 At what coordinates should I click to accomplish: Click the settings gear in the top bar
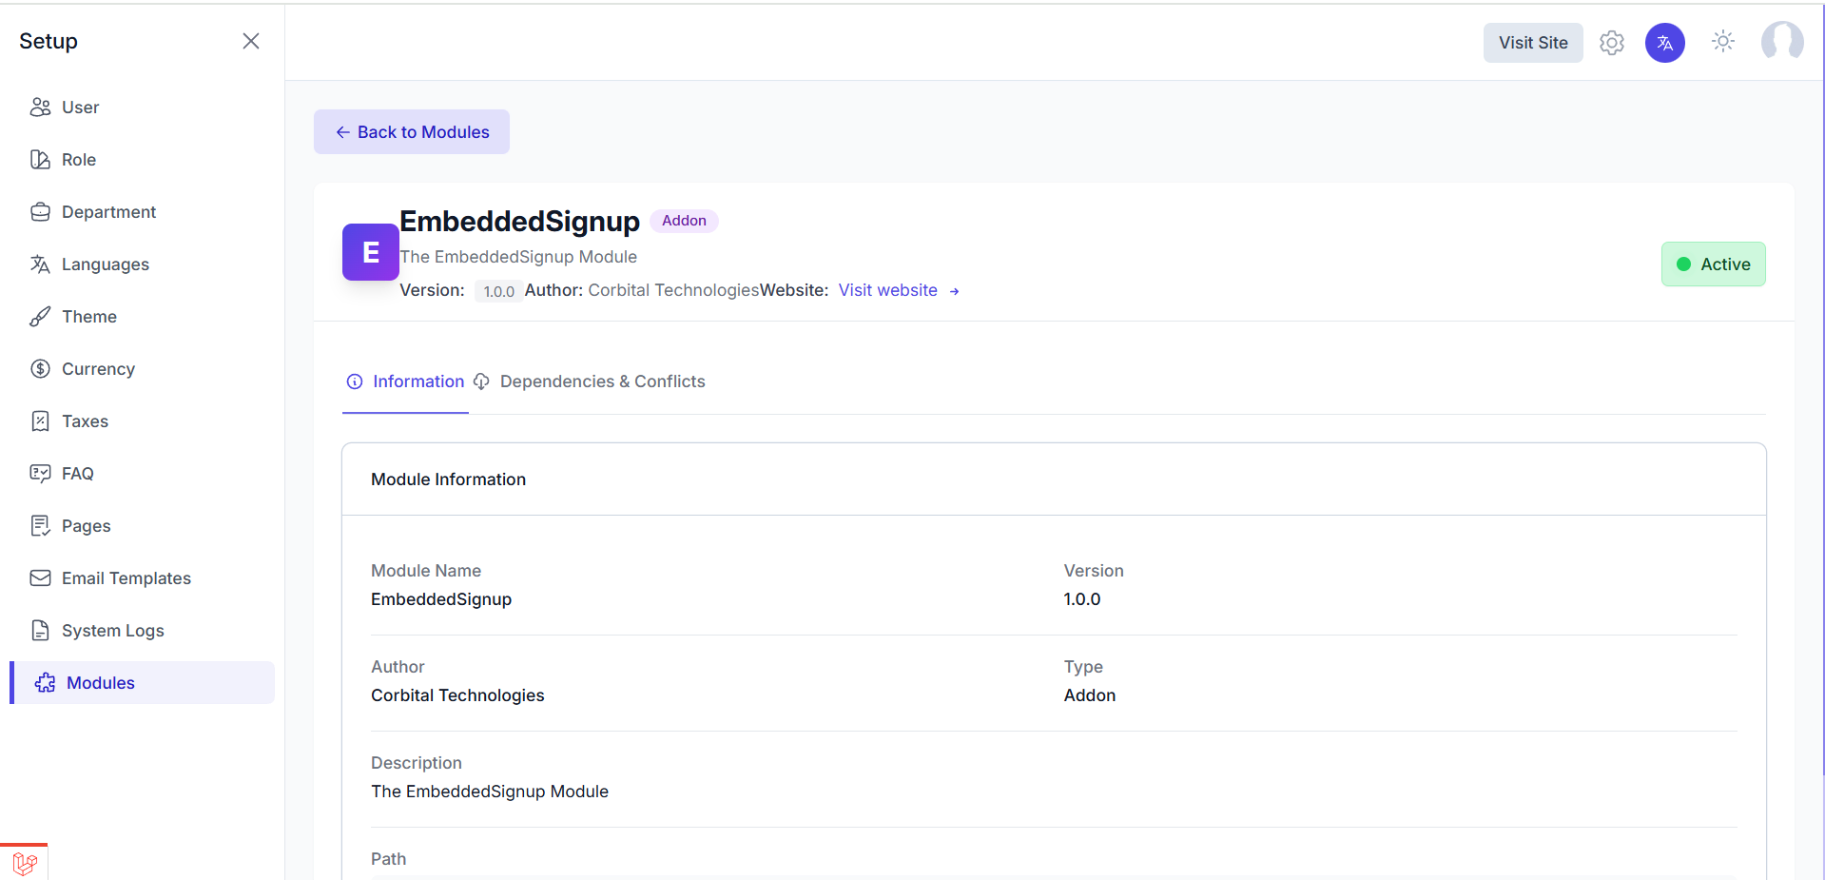pyautogui.click(x=1611, y=42)
